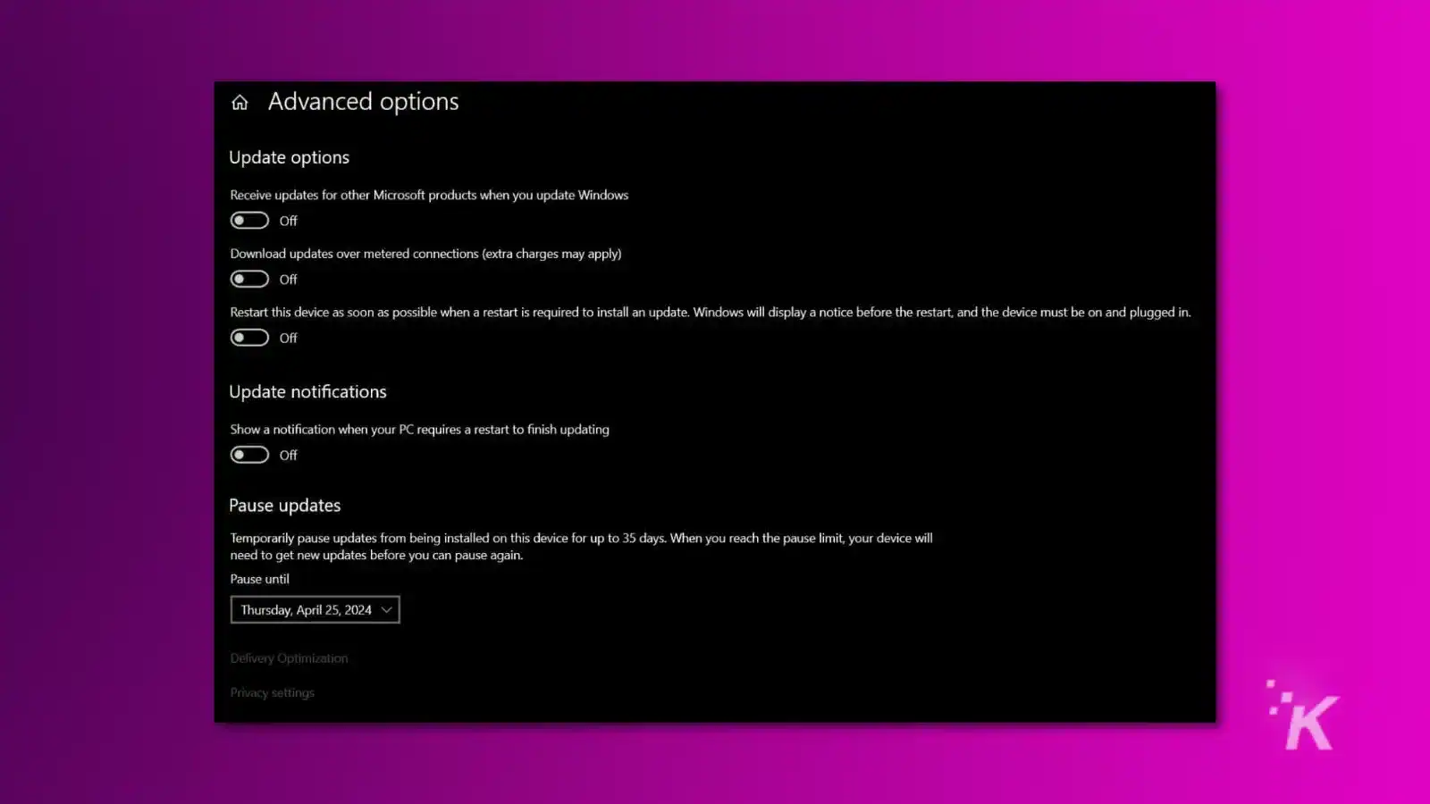Click 'Receive updates for other Microsoft products' text
Screen dimensions: 1430x804
pos(429,195)
